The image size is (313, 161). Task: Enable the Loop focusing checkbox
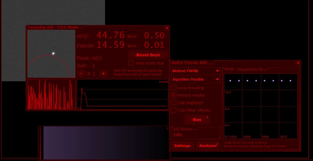point(174,88)
